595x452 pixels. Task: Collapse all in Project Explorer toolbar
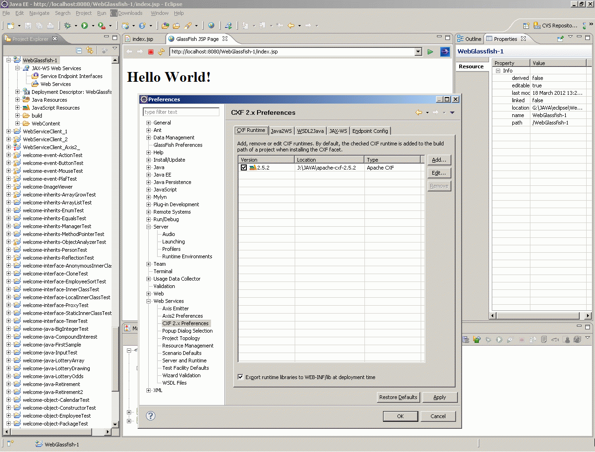coord(79,51)
